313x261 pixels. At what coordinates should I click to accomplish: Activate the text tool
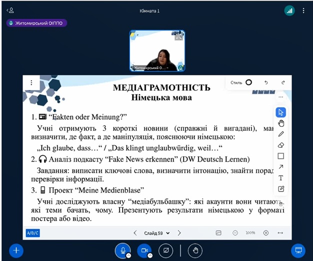(x=280, y=178)
